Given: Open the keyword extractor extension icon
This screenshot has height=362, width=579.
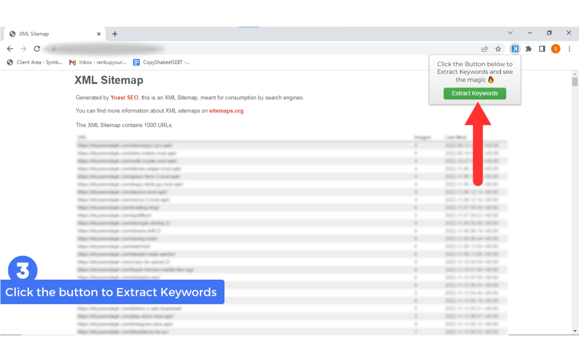Looking at the screenshot, I should click(x=515, y=48).
